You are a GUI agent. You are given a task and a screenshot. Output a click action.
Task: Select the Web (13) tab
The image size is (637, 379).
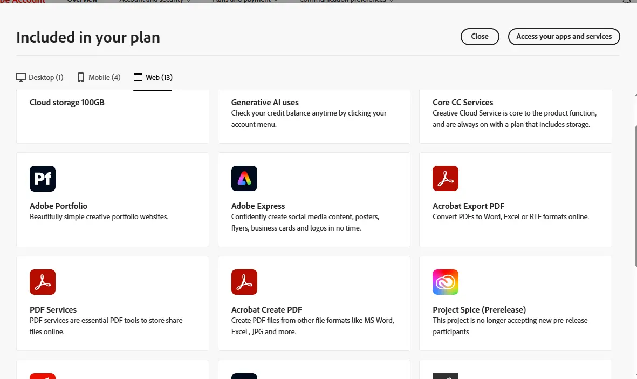point(153,77)
